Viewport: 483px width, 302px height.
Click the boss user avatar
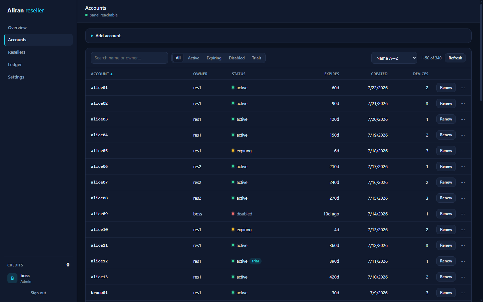[12, 278]
